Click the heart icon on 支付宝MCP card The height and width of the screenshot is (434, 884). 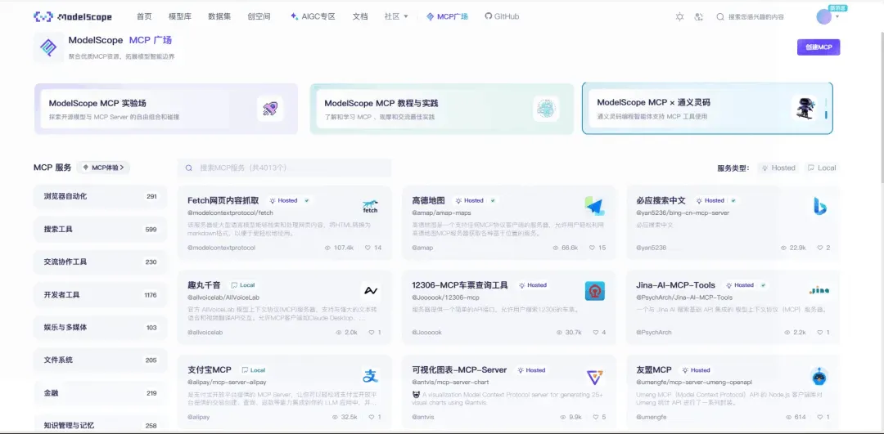pos(372,417)
